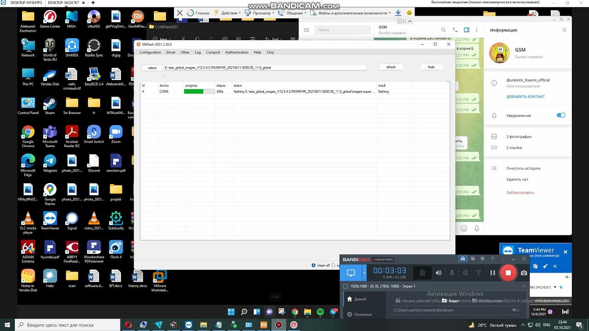Click ДОБАВИТЬ КОНТАКТ link in Telegram
Image resolution: width=589 pixels, height=331 pixels.
pyautogui.click(x=525, y=97)
